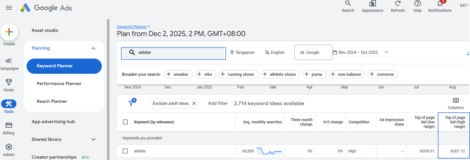Expand the Shared library section

click(94, 139)
